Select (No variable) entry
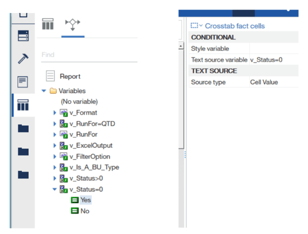308x234 pixels. [79, 101]
